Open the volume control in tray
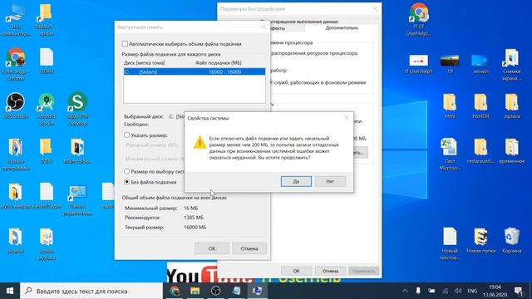Image resolution: width=532 pixels, height=299 pixels. [x=458, y=291]
